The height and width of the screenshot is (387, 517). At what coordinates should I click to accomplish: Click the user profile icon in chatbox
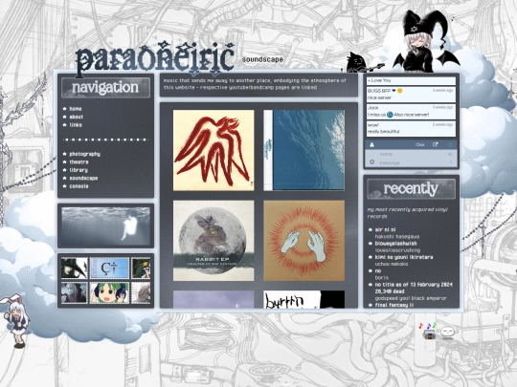[x=371, y=145]
